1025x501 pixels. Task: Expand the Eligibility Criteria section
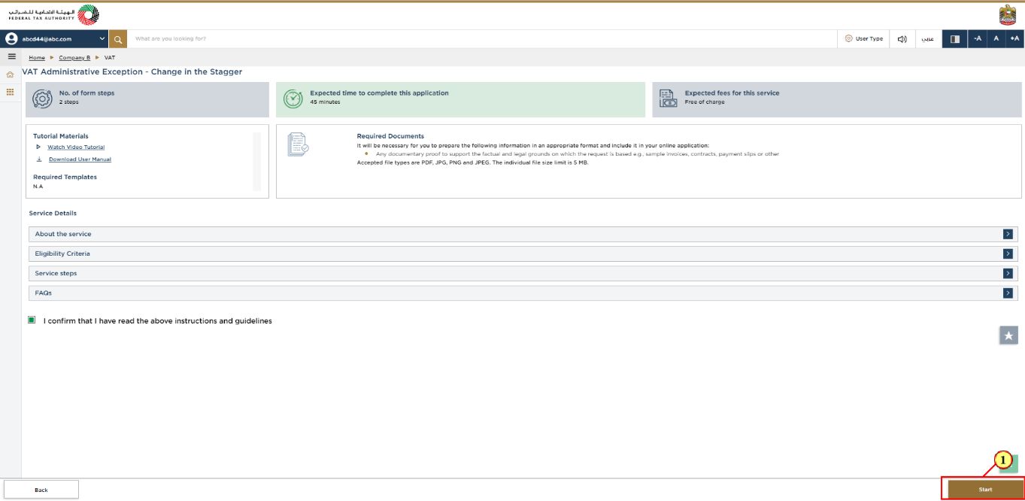pos(523,254)
